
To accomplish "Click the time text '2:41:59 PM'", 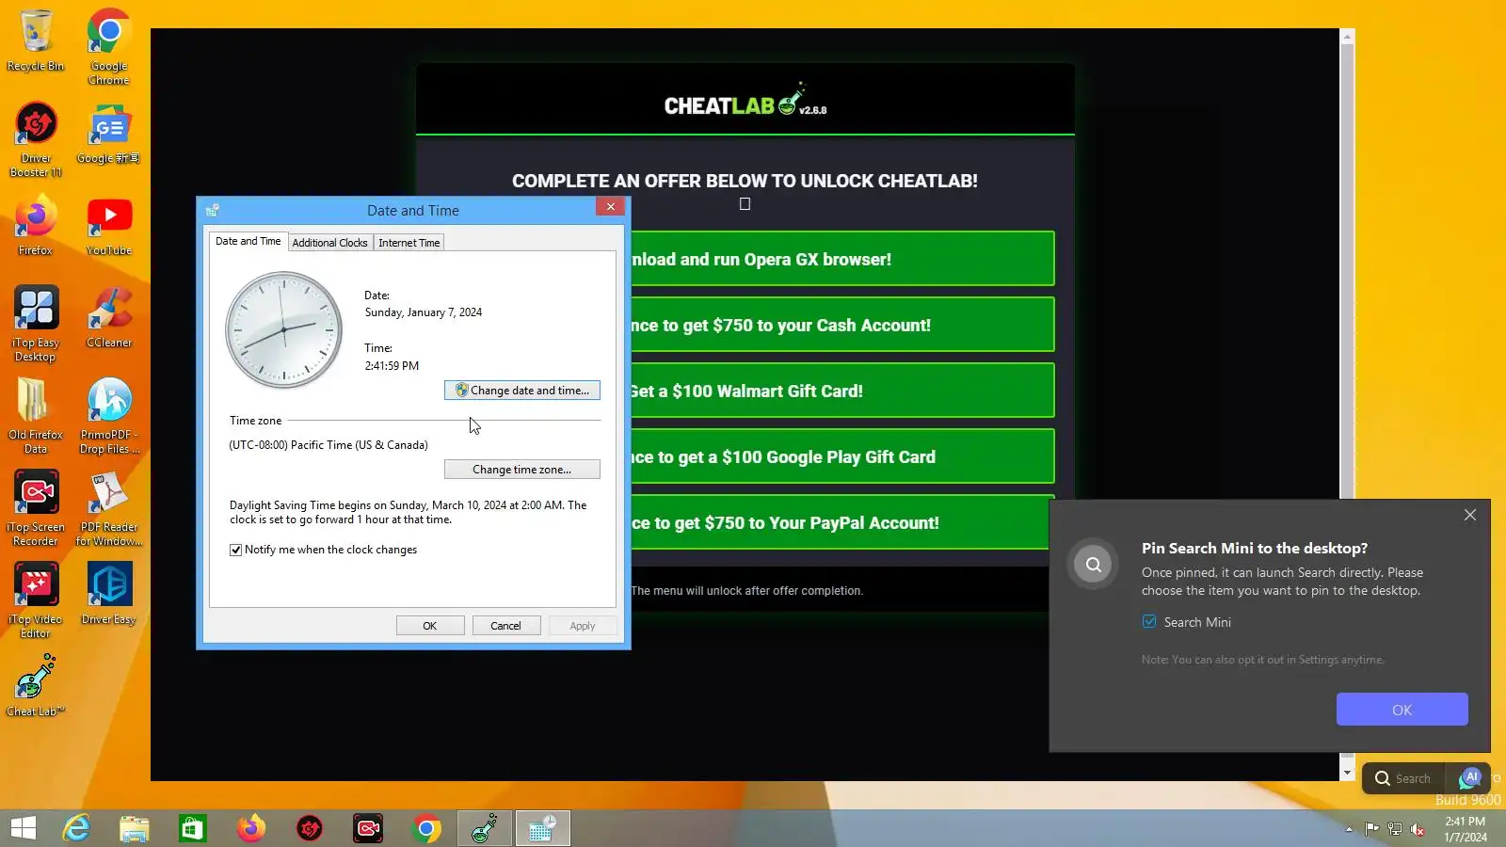I will pyautogui.click(x=392, y=366).
